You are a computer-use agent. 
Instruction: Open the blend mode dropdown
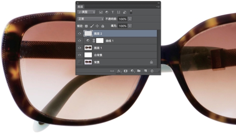(x=90, y=19)
